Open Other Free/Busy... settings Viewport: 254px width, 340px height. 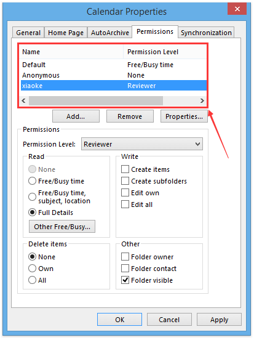(x=62, y=227)
